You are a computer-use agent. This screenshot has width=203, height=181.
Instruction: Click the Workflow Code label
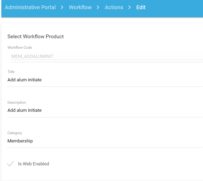(20, 48)
